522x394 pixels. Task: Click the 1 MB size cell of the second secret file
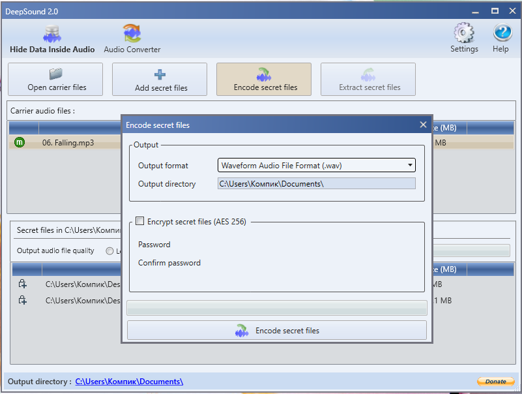pyautogui.click(x=442, y=301)
